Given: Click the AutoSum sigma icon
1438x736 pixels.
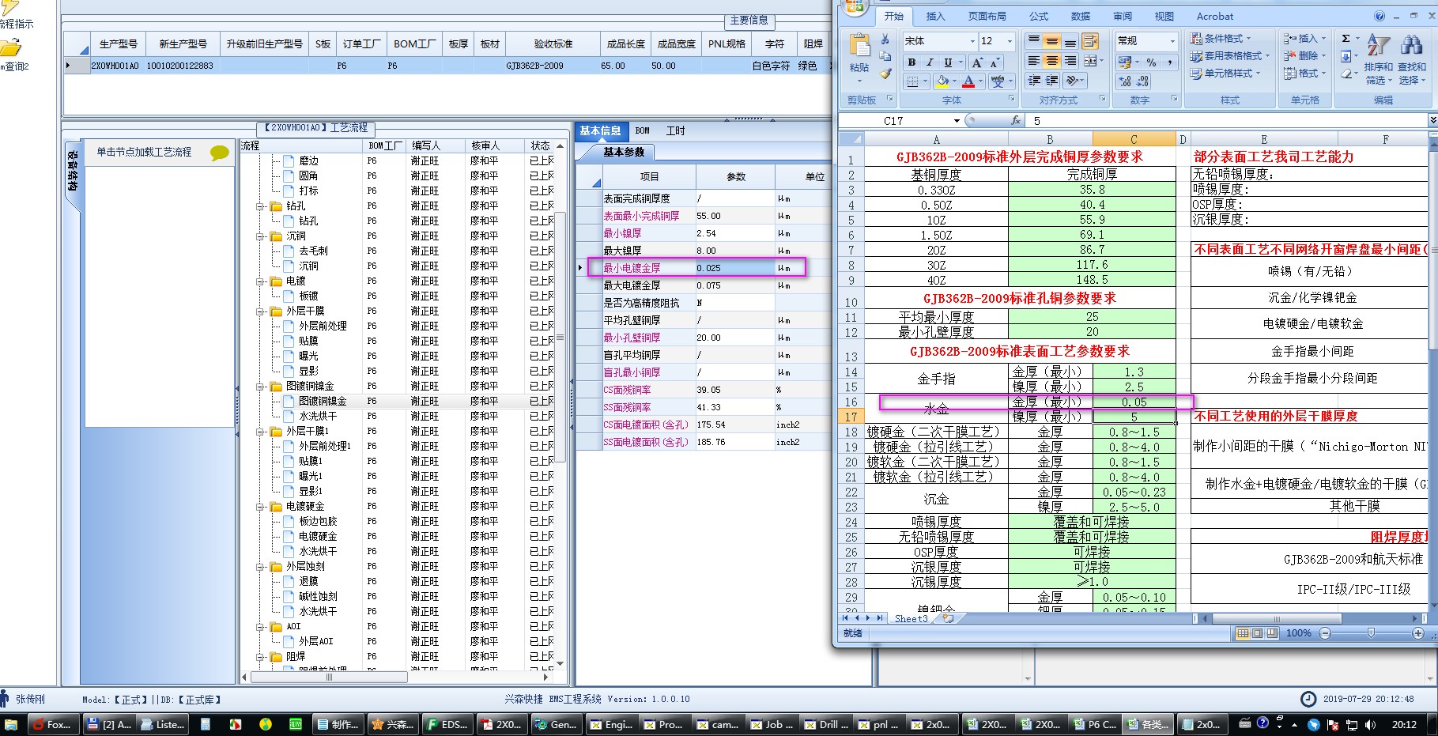Looking at the screenshot, I should 1346,39.
